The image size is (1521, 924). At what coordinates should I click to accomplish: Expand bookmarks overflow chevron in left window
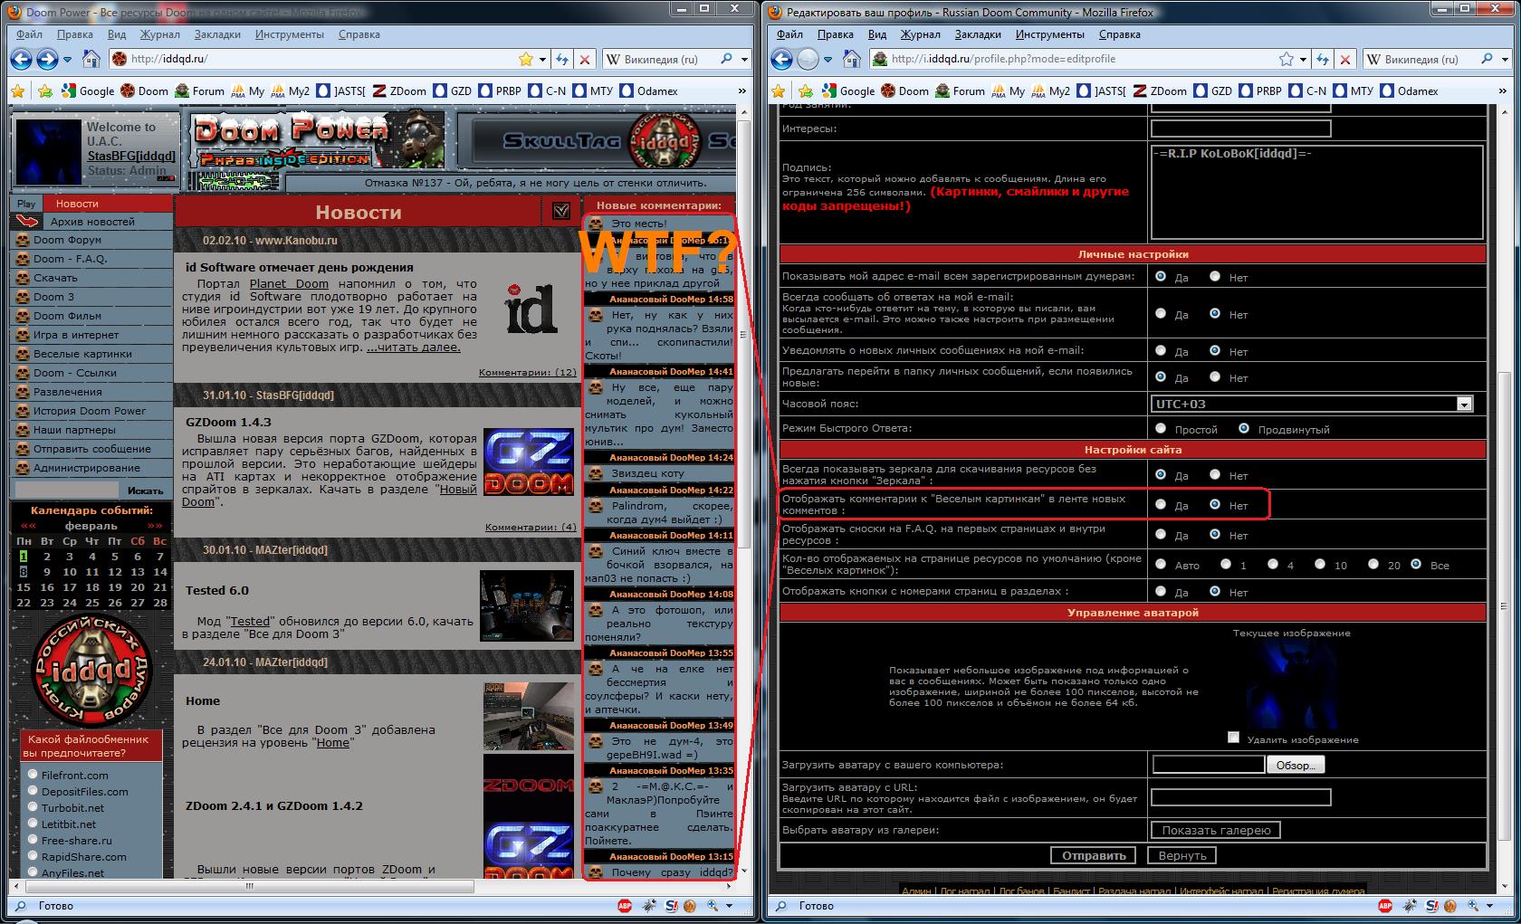tap(742, 91)
